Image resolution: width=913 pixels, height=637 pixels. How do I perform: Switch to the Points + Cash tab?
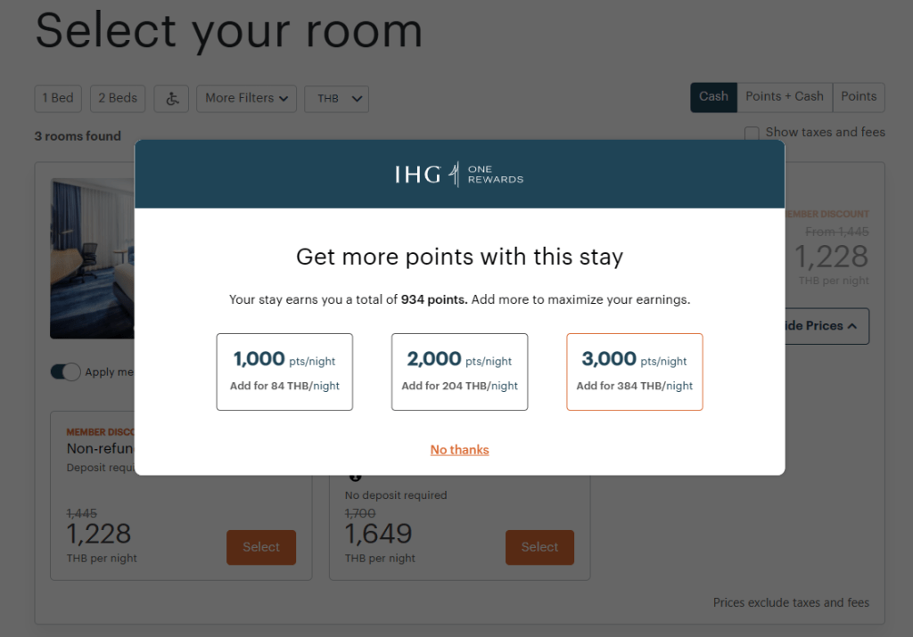coord(785,97)
